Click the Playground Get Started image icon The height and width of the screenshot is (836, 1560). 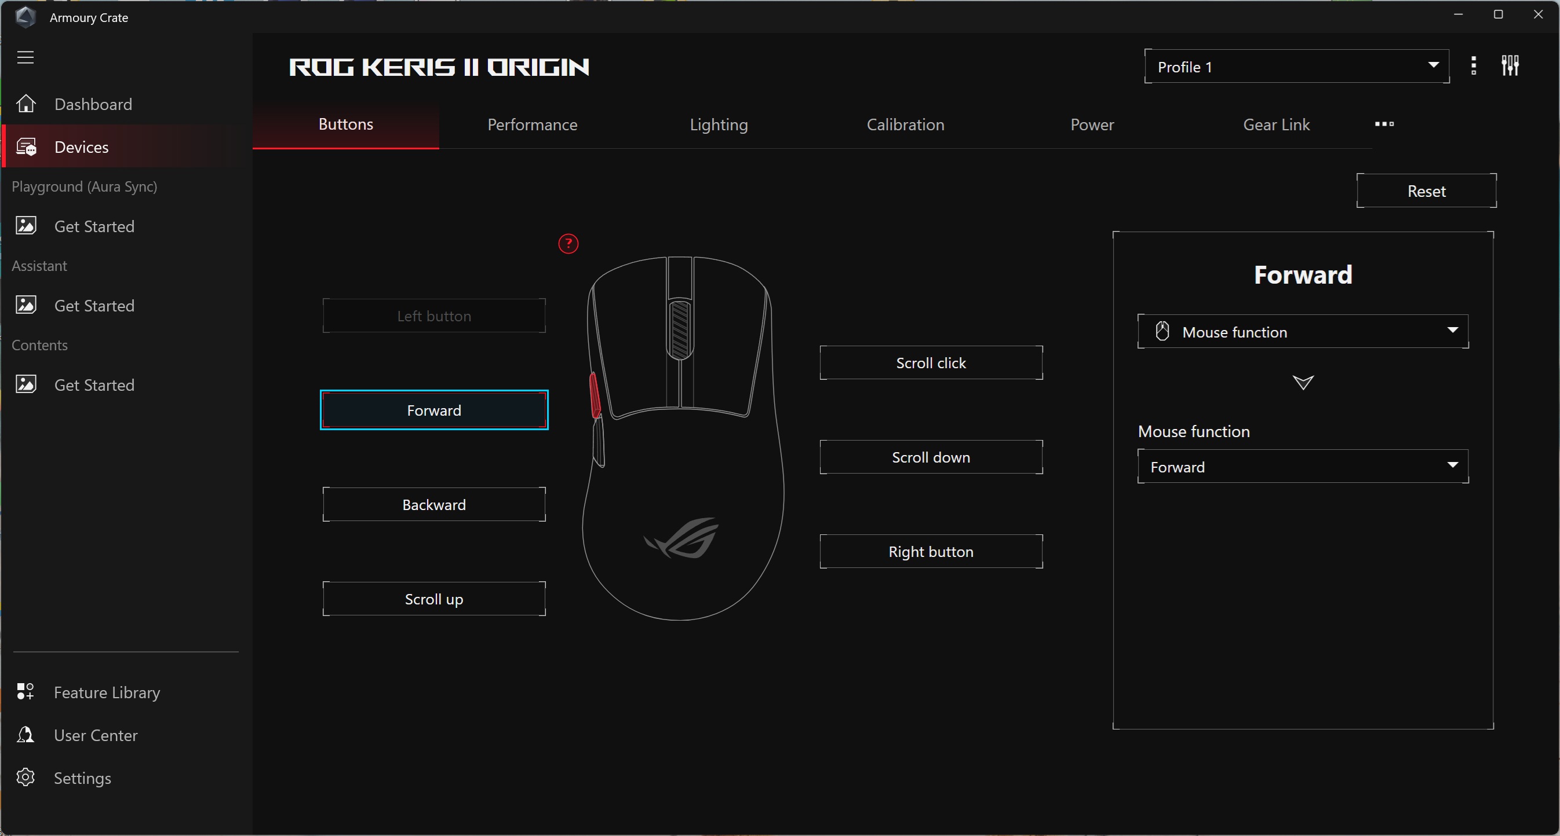pos(25,226)
